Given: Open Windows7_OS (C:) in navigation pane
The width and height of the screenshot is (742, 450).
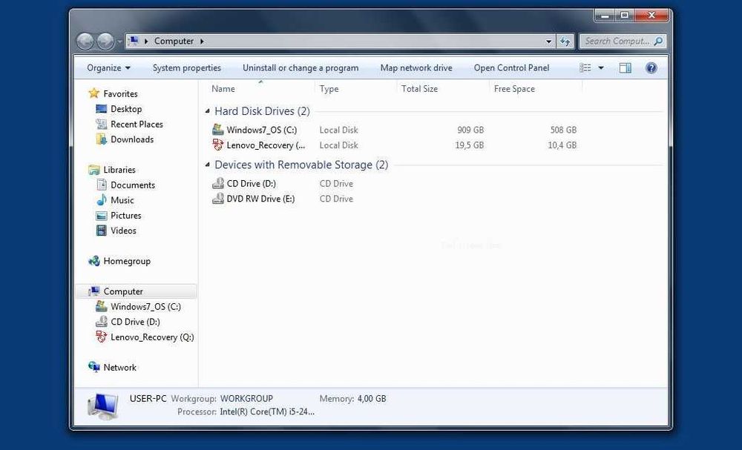Looking at the screenshot, I should click(145, 306).
